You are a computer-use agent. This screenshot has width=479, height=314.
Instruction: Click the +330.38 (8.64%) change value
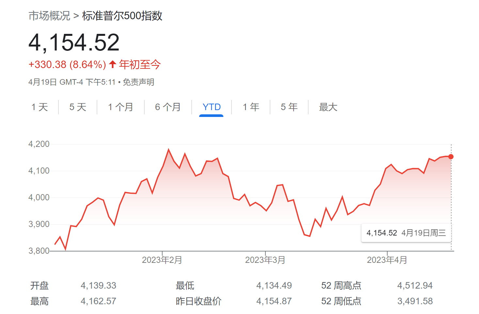tap(67, 64)
